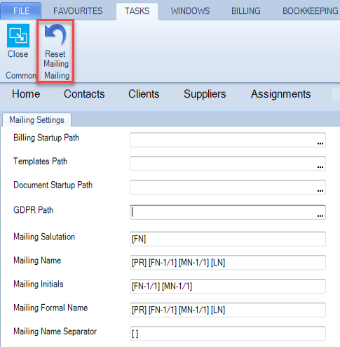The image size is (340, 347).
Task: Click the Mailing Initials label
Action: coord(39,284)
